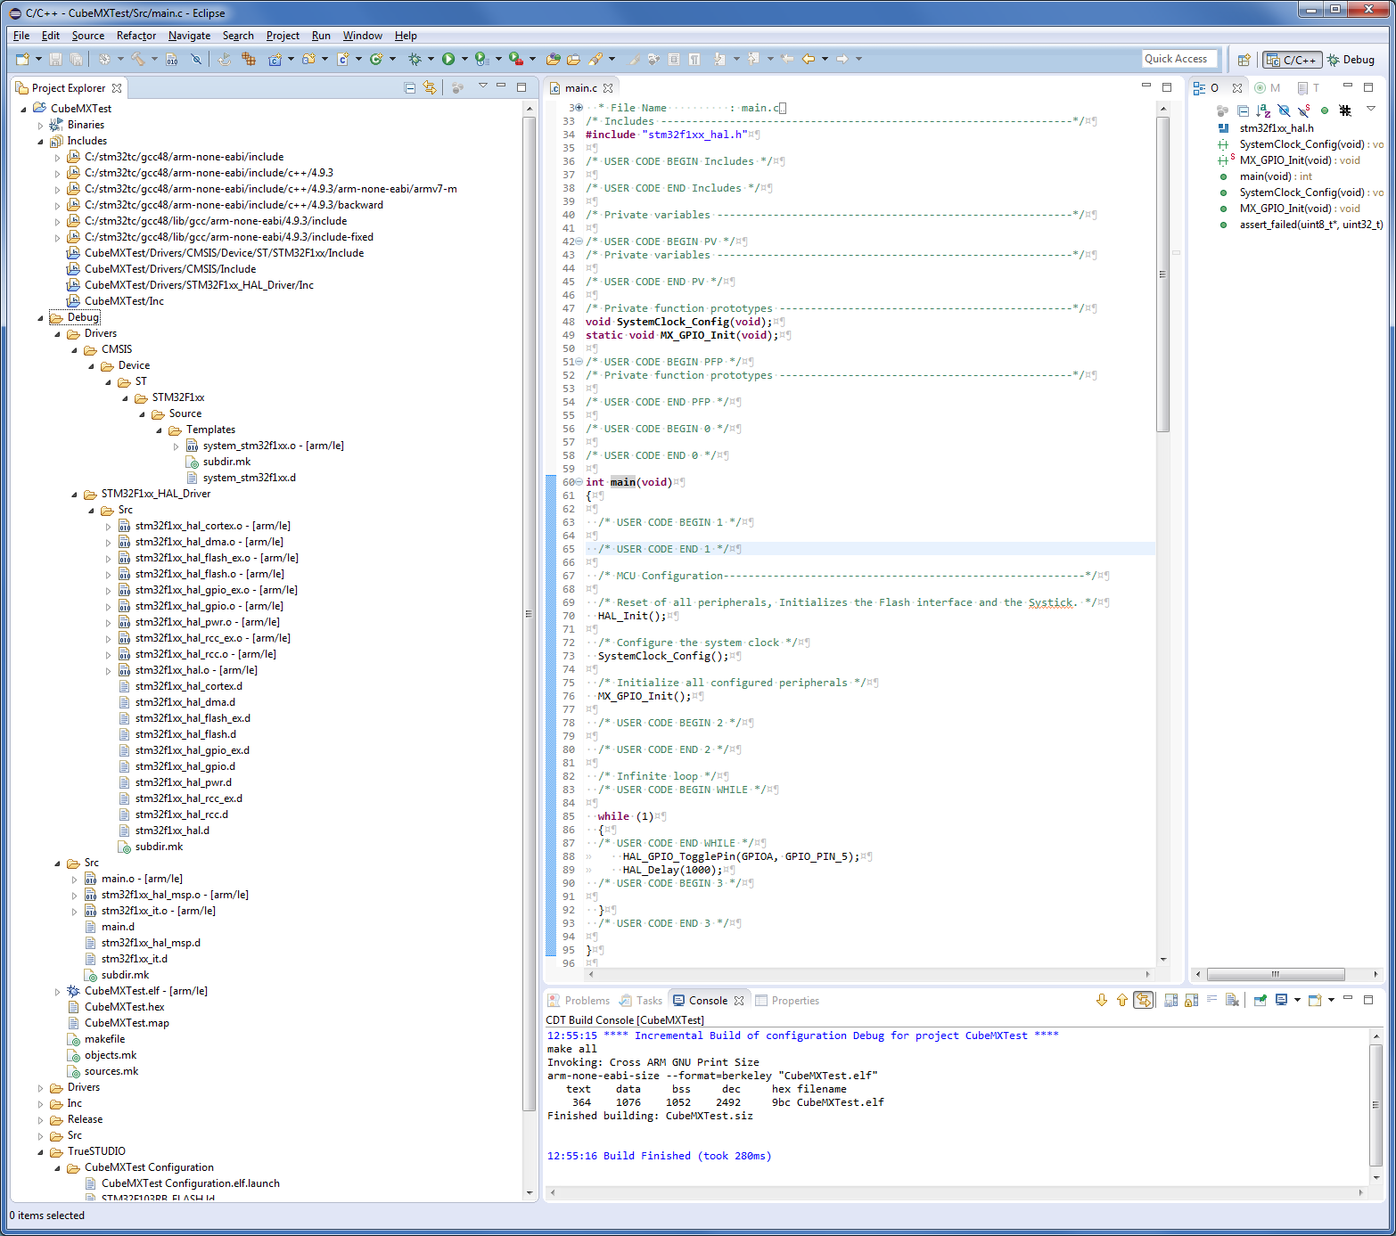Click the Quick Access search field

point(1178,59)
